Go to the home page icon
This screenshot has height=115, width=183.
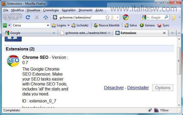coord(46,18)
